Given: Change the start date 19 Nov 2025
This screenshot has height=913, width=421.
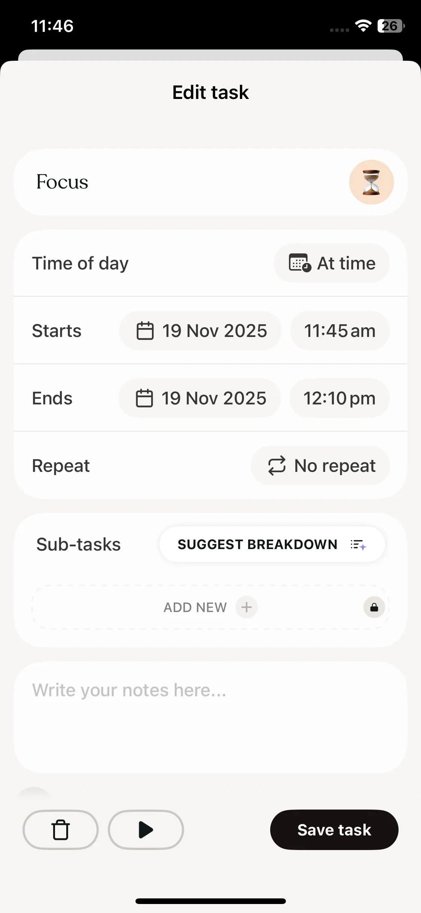Looking at the screenshot, I should coord(214,331).
